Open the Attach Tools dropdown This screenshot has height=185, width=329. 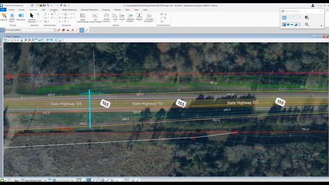(x=12, y=17)
